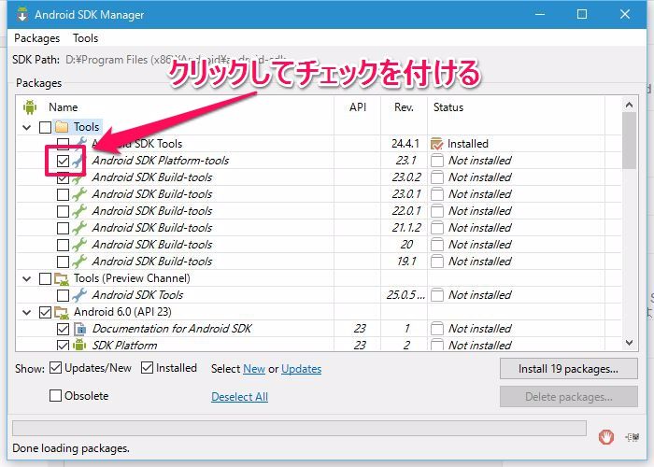Click the Delete packages button
This screenshot has width=654, height=467.
click(568, 397)
